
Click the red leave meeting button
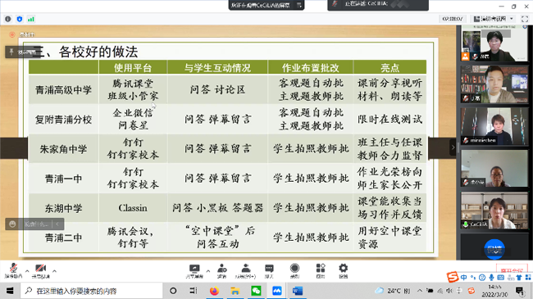(512, 270)
